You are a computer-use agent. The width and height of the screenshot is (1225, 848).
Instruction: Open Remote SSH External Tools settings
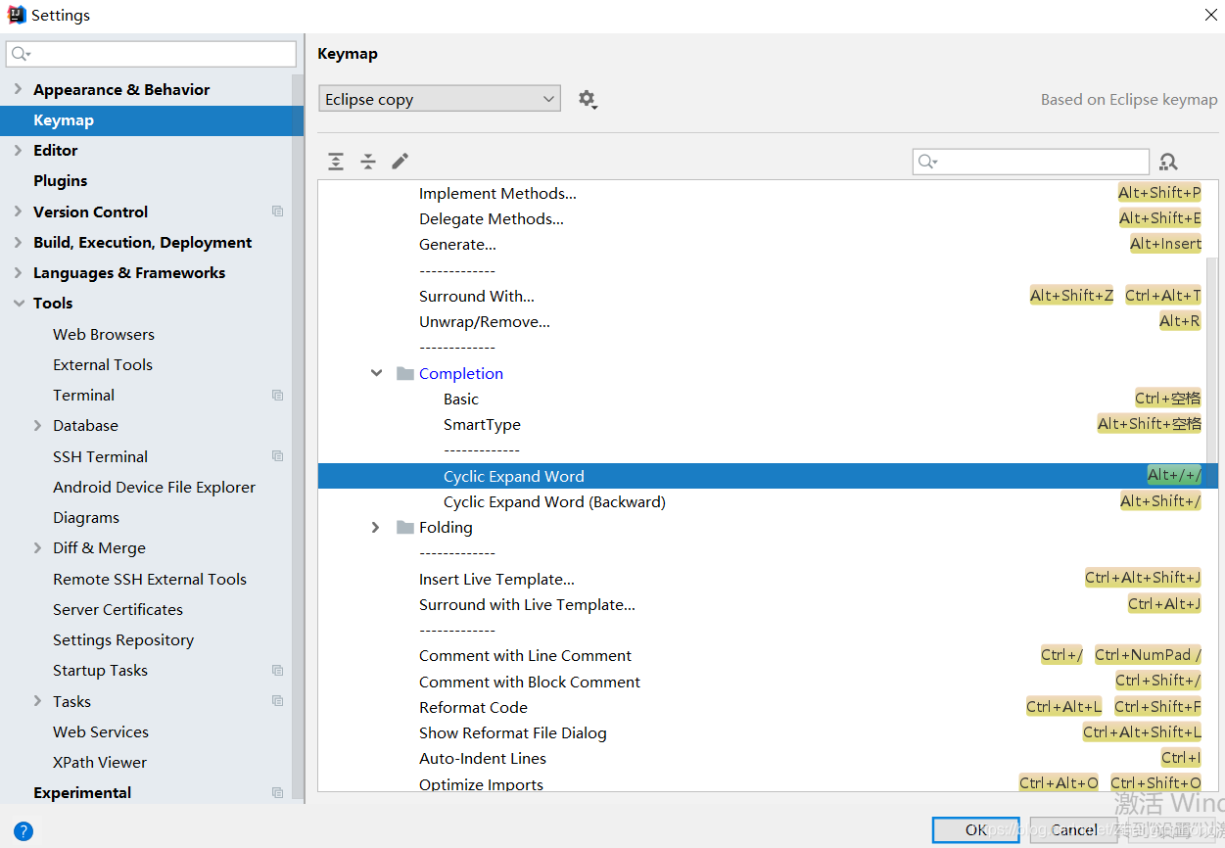(152, 579)
